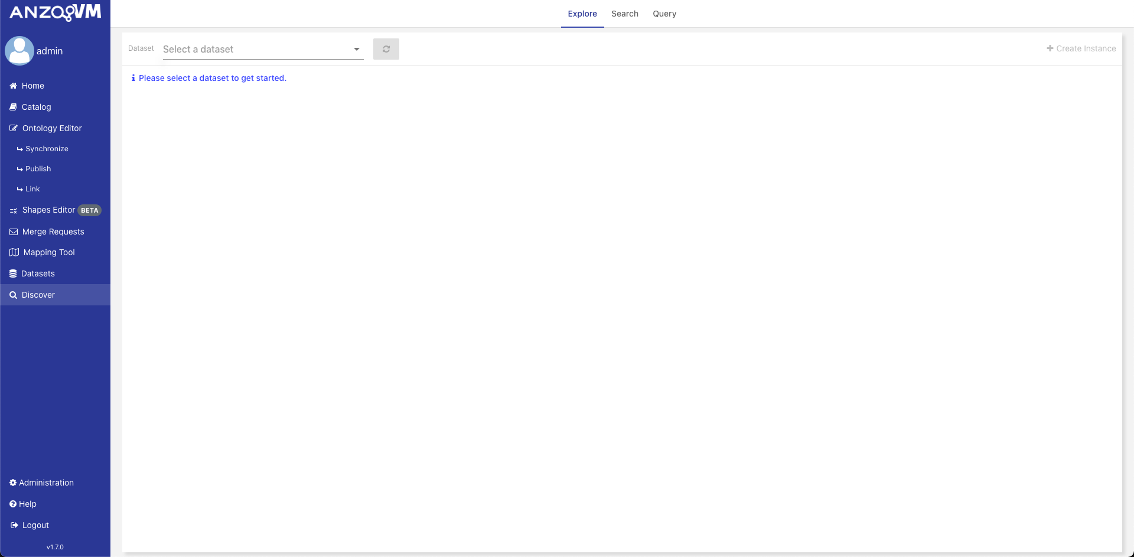Switch to the Query tab
The image size is (1134, 557).
tap(664, 14)
